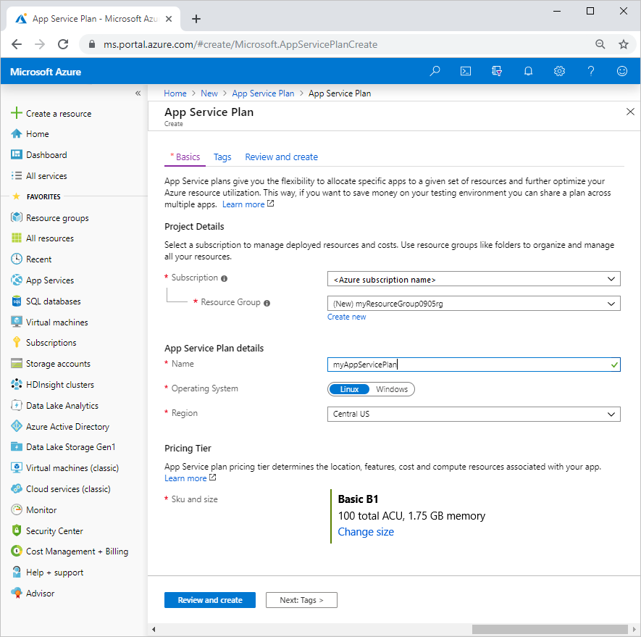Select Linux as the operating system

tap(349, 388)
